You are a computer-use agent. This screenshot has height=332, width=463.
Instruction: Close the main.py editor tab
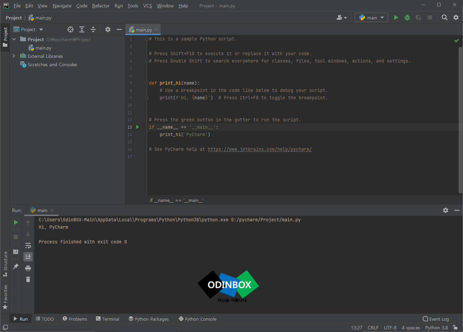(x=156, y=29)
